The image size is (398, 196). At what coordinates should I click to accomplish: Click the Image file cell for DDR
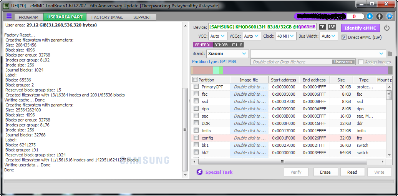coord(249,123)
